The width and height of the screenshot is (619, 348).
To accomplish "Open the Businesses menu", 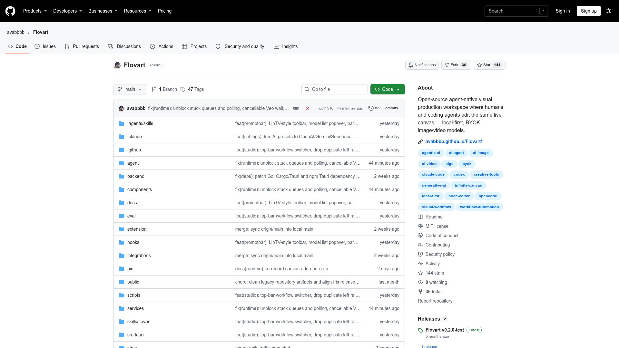I will point(103,11).
